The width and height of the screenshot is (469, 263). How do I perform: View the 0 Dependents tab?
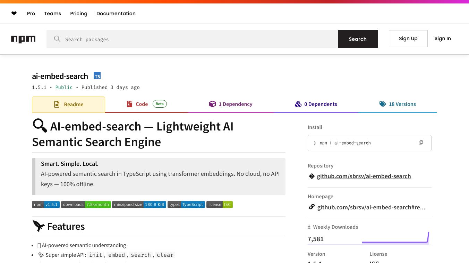coord(316,104)
